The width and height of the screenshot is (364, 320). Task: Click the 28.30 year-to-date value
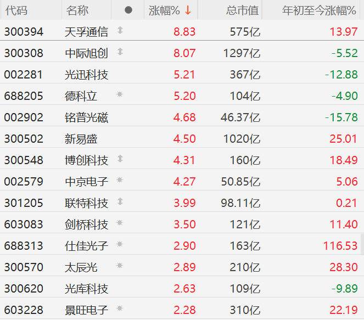(x=344, y=267)
